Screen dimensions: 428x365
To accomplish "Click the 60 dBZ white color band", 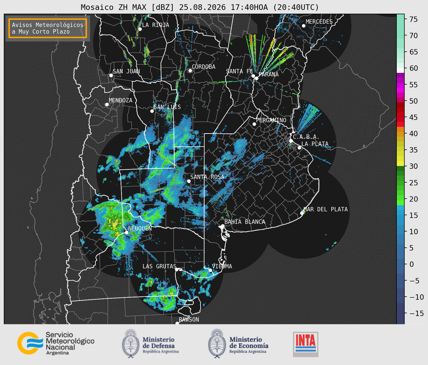I will (400, 70).
